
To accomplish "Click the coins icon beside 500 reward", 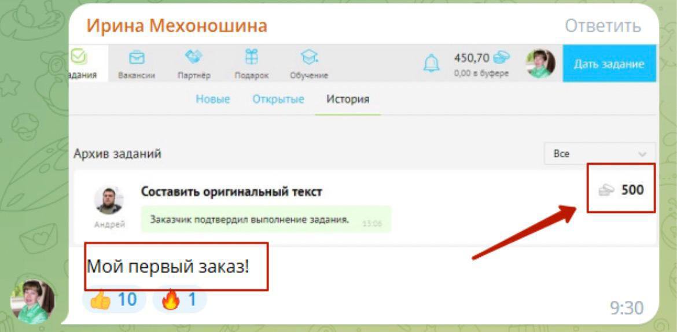I will pos(606,190).
